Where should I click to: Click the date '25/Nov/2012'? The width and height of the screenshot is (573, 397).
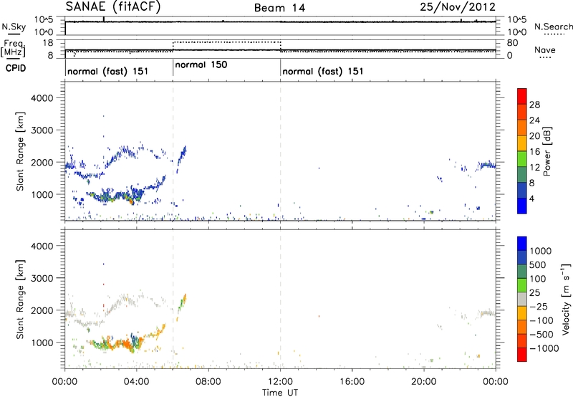(458, 7)
